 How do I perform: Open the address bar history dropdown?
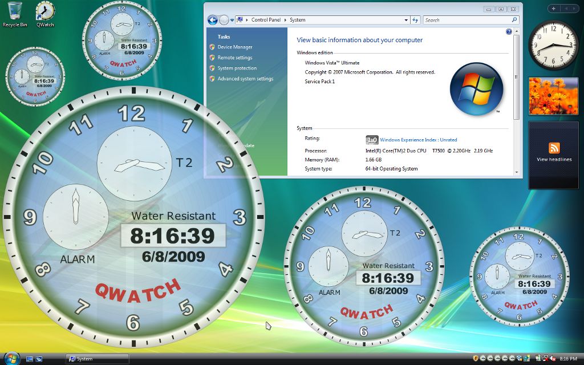click(406, 20)
